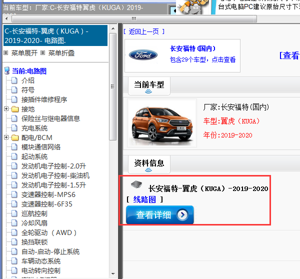Click 菜单展开 to expand all menus
This screenshot has height=279, width=300.
(x=24, y=53)
